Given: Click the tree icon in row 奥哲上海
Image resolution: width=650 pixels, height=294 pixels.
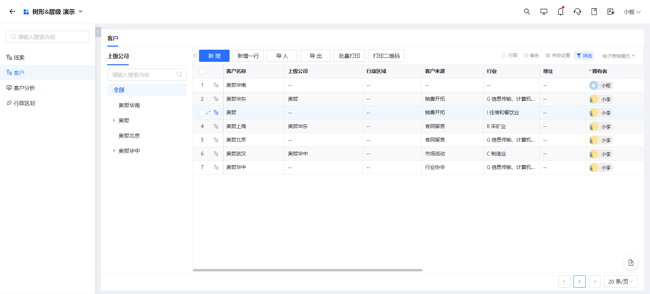Looking at the screenshot, I should pyautogui.click(x=216, y=126).
